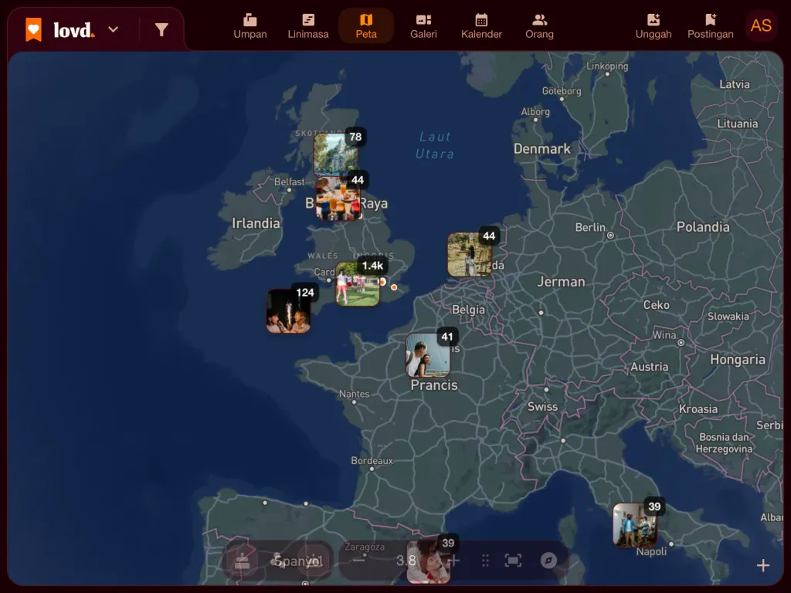The height and width of the screenshot is (593, 791).
Task: Click the fit-to-screen frame icon
Action: 513,561
